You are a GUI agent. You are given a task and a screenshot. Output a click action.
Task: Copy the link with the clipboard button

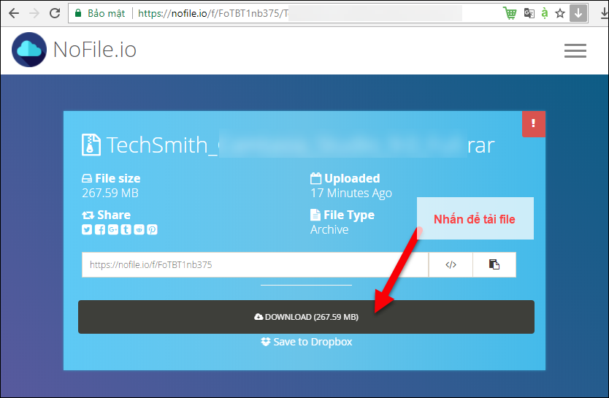(x=494, y=265)
